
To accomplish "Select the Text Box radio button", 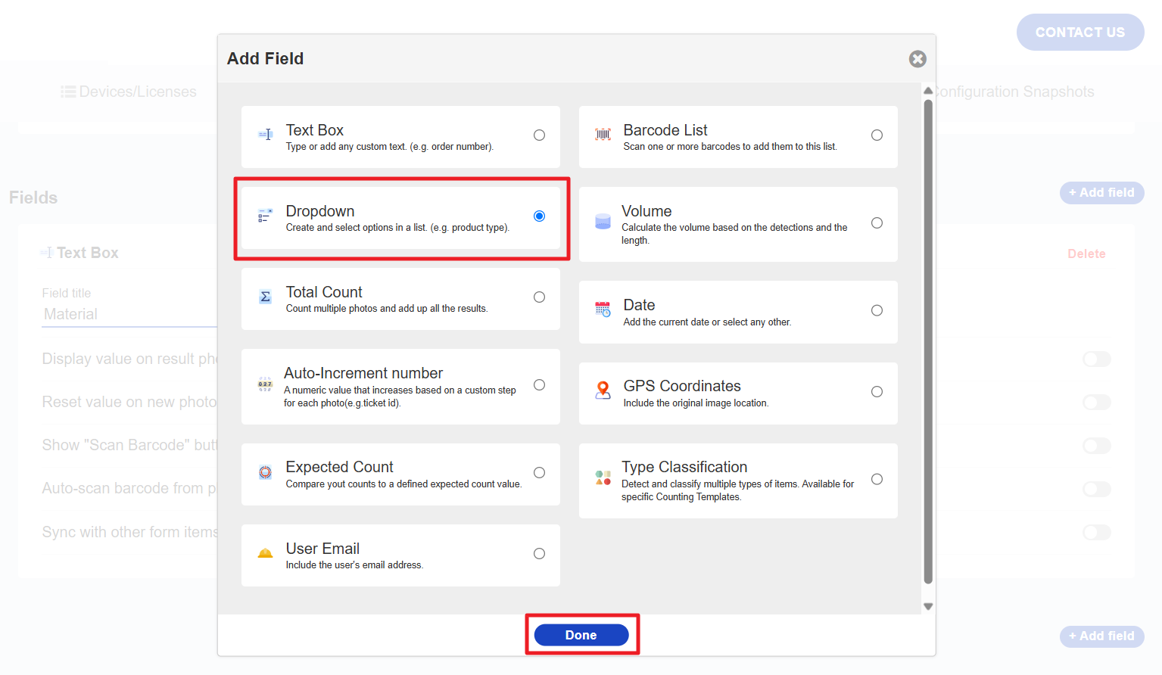I will click(x=539, y=135).
